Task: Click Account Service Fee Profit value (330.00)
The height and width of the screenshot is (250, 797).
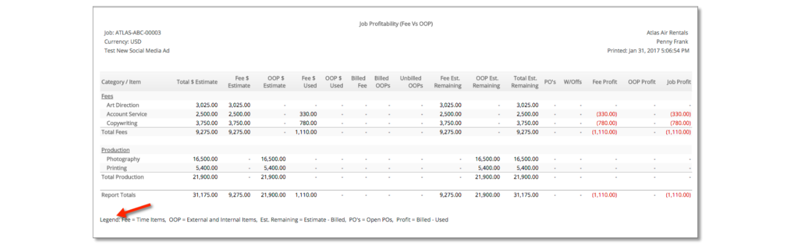Action: [x=606, y=114]
